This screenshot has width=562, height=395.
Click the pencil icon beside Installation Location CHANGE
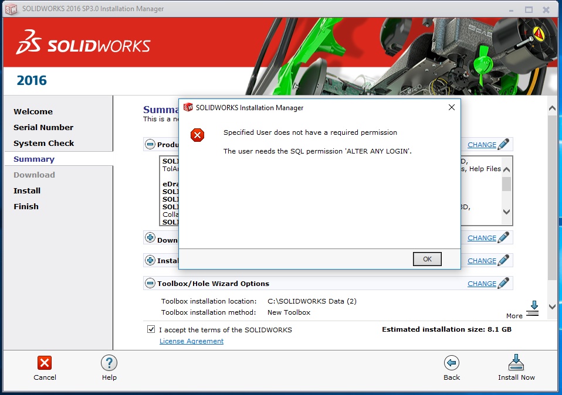[x=503, y=260]
